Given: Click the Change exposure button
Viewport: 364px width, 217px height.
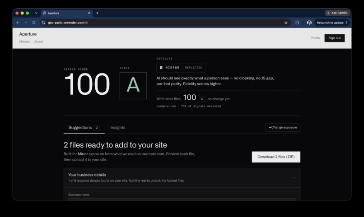Looking at the screenshot, I should [283, 128].
